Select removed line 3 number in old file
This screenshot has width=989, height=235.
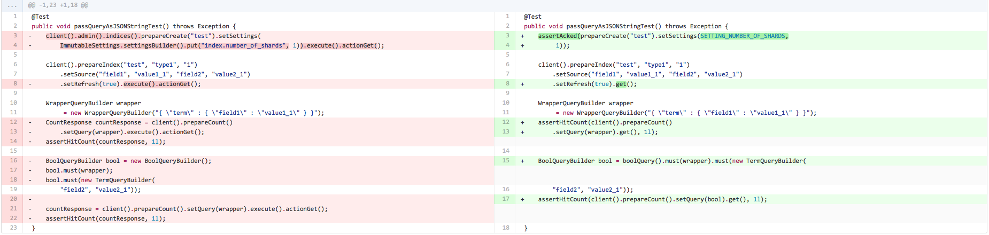point(15,36)
